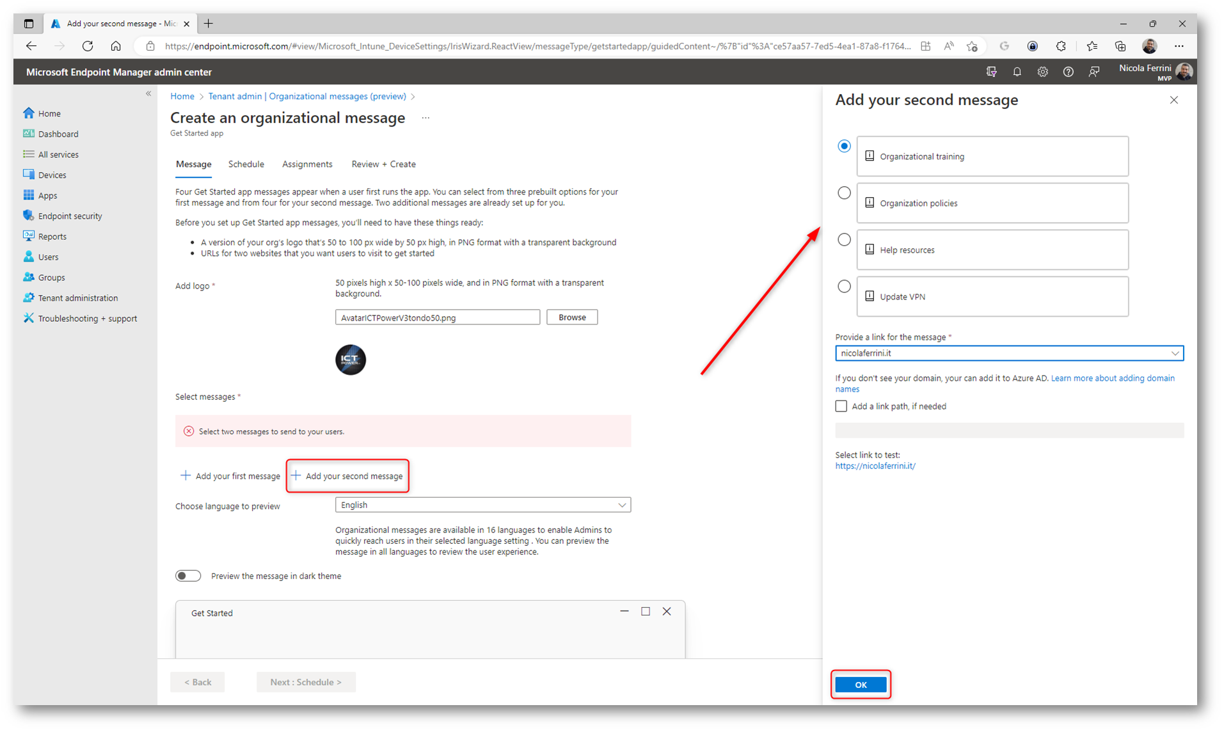
Task: Open the directory and subscription filter icon
Action: coord(991,72)
